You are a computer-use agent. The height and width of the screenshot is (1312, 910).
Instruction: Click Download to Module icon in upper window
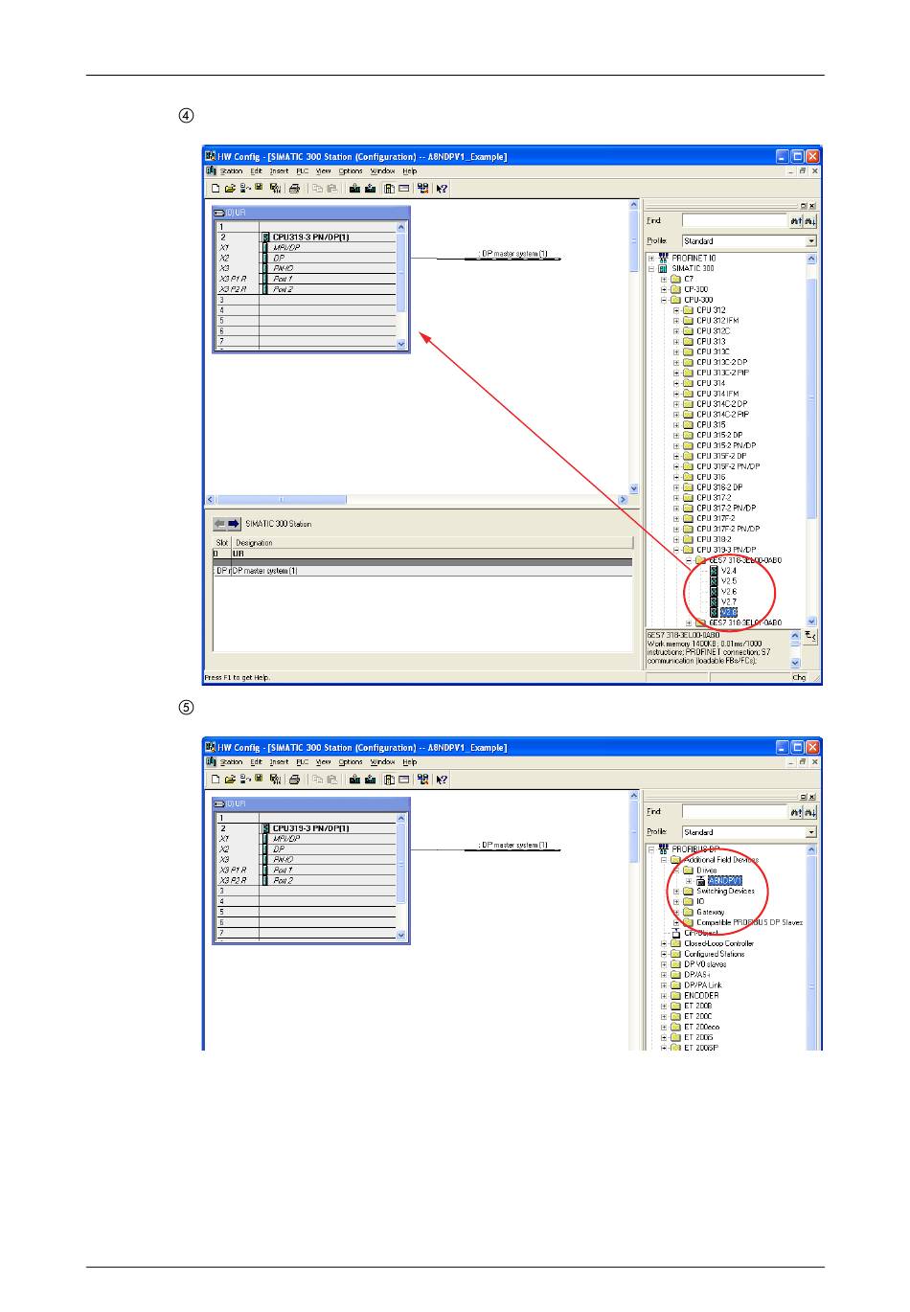click(354, 189)
